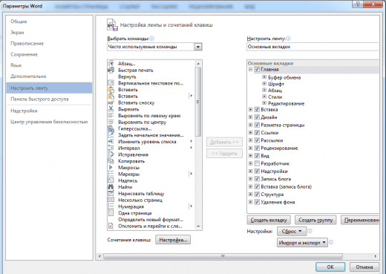Image resolution: width=386 pixels, height=274 pixels.
Task: Collapse the Главная tree node
Action: (x=250, y=69)
